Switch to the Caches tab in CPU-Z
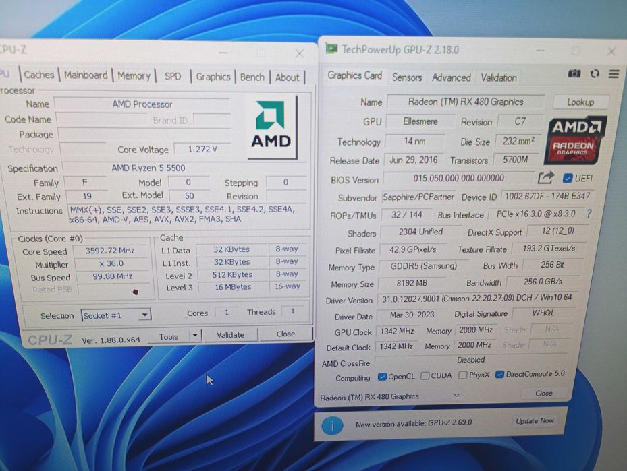The height and width of the screenshot is (471, 627). pos(38,75)
